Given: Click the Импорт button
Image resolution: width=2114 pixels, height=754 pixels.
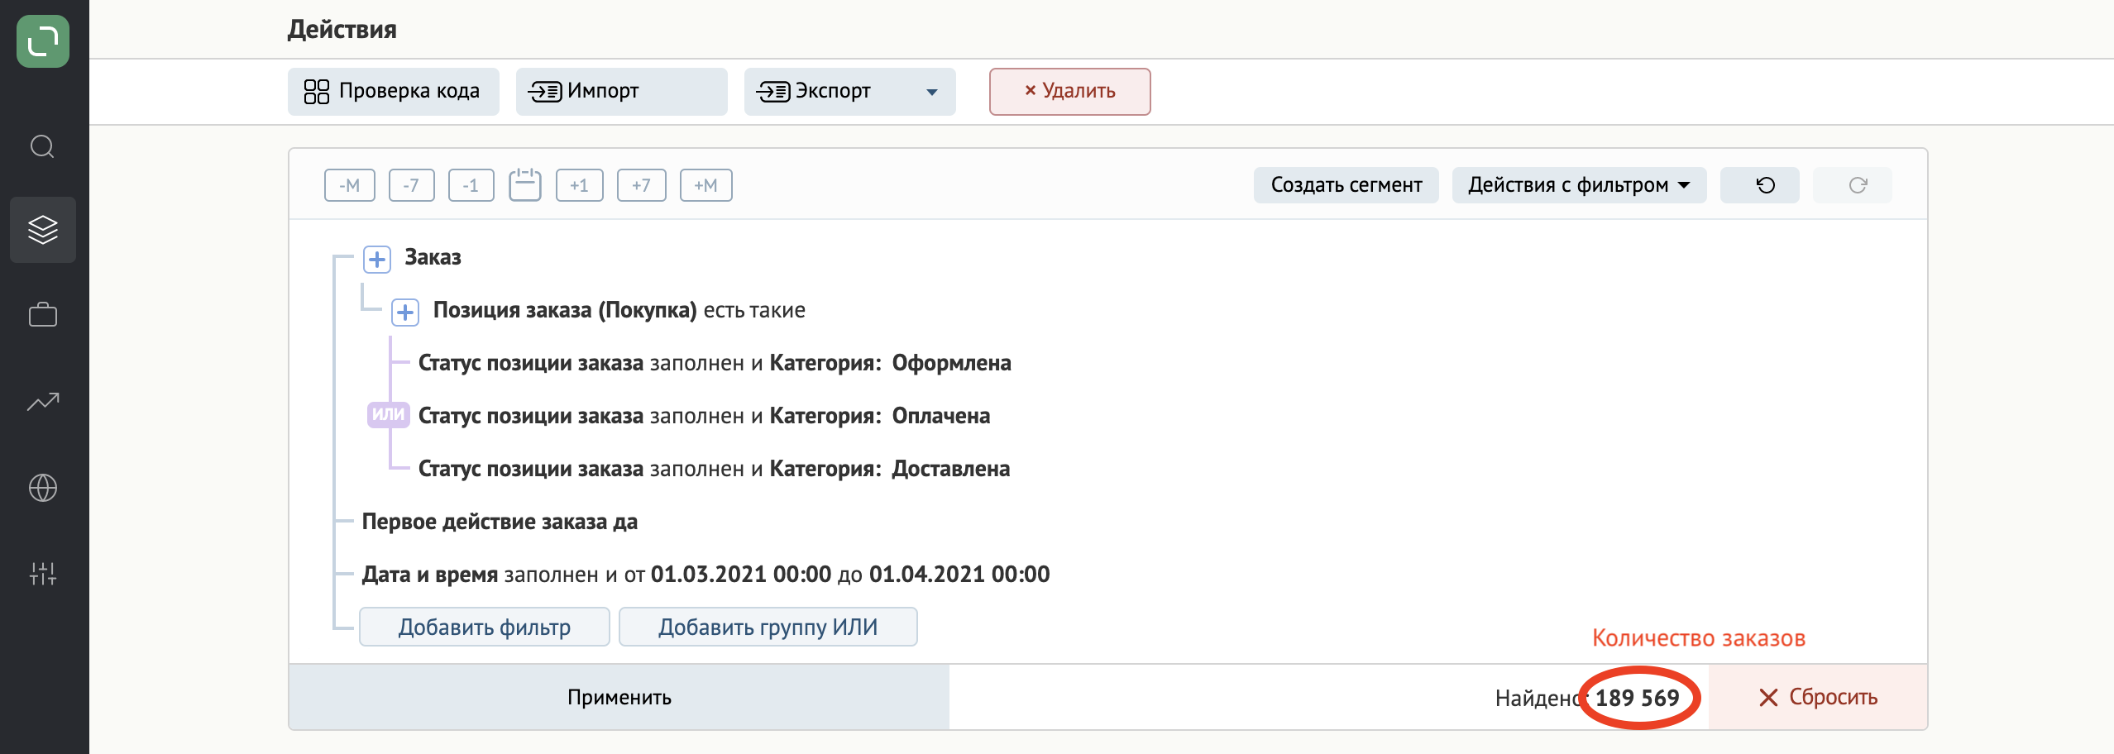Looking at the screenshot, I should click(x=622, y=91).
